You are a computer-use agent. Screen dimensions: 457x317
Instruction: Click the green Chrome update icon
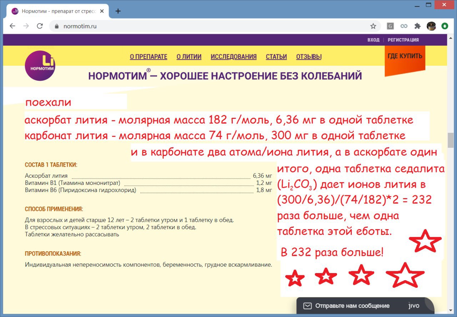click(x=445, y=26)
